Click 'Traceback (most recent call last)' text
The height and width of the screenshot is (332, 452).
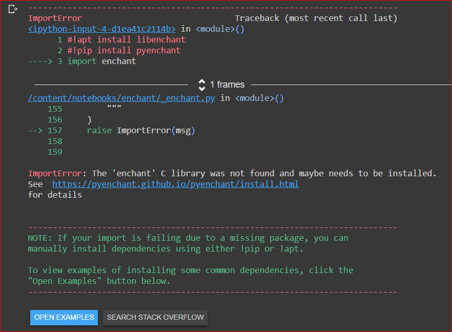tap(316, 18)
